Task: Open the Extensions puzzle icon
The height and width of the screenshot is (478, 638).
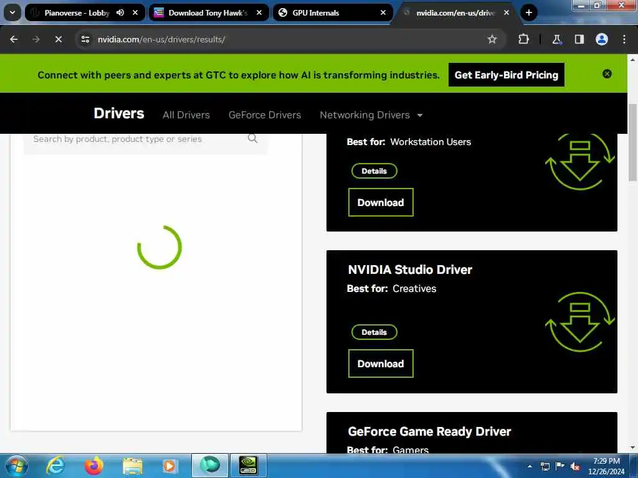Action: click(523, 39)
